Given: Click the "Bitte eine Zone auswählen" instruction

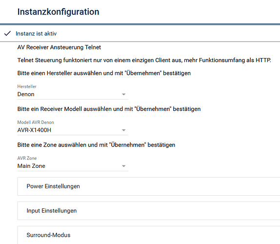Looking at the screenshot, I should pos(96,145).
